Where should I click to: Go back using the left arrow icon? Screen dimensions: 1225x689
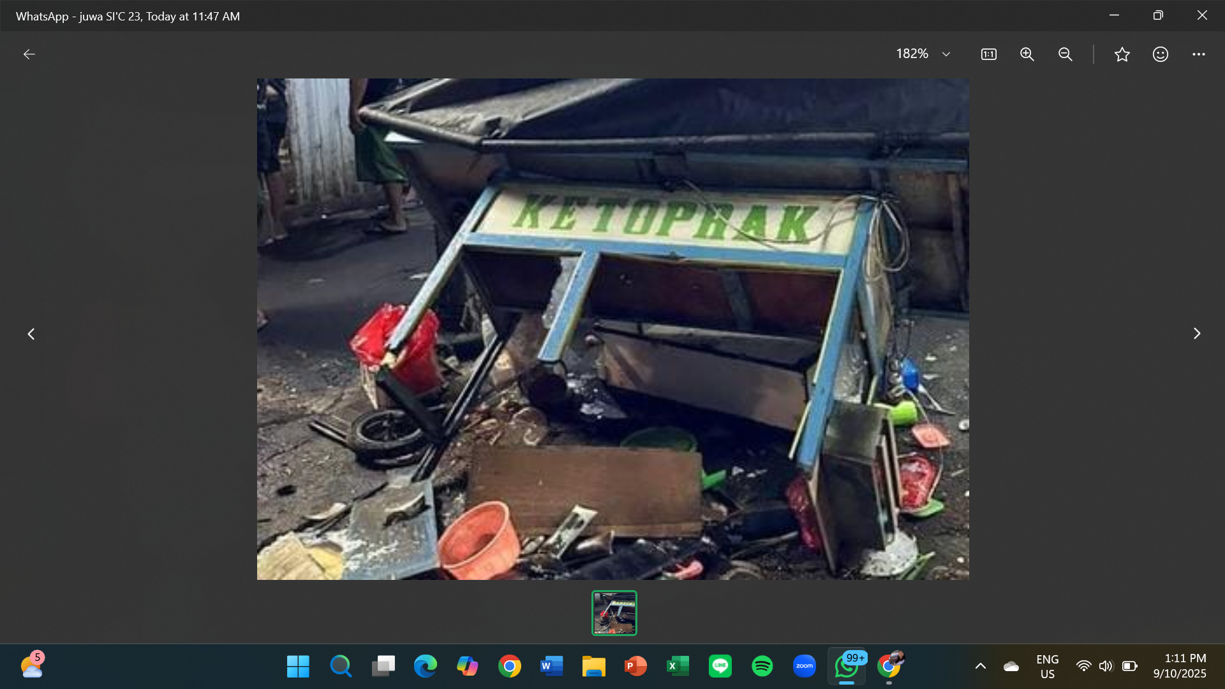pyautogui.click(x=29, y=54)
